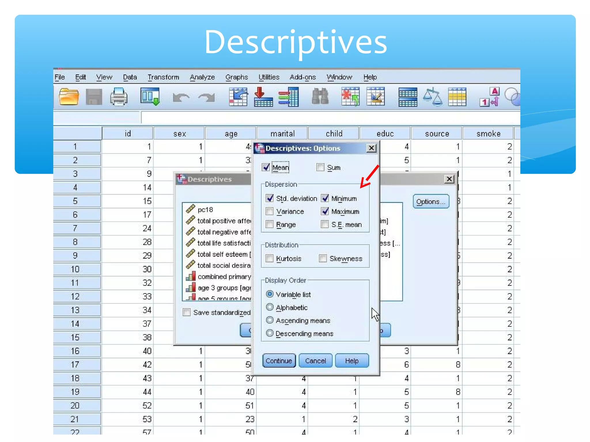Open the Edit menu

(80, 77)
